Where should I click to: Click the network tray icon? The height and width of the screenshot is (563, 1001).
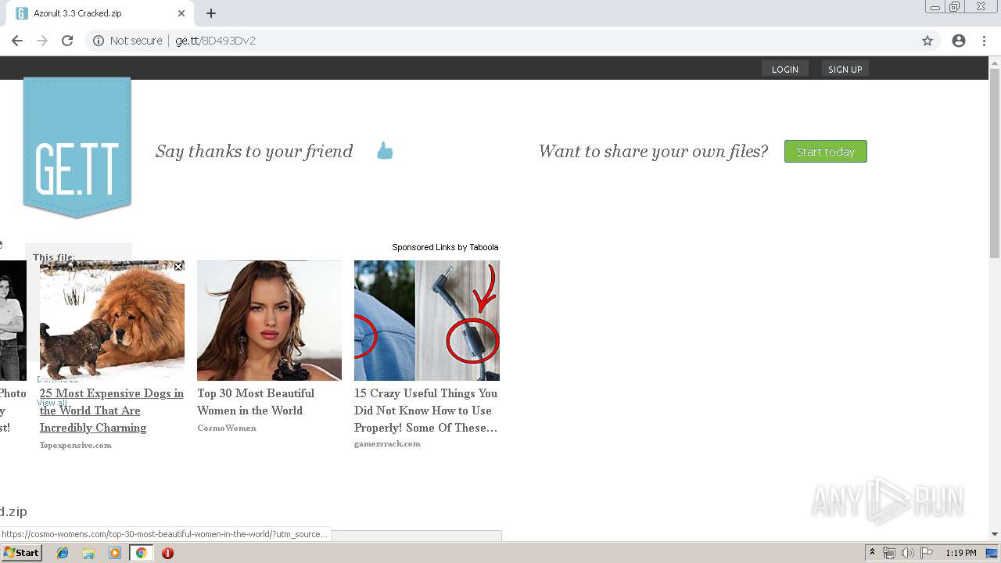tap(888, 553)
